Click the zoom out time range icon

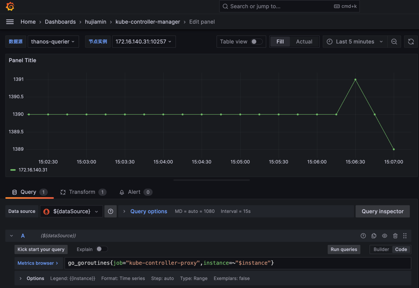[394, 42]
